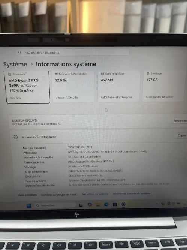The image size is (187, 250).
Task: Click the 'Type du système' label
Action: tap(36, 181)
